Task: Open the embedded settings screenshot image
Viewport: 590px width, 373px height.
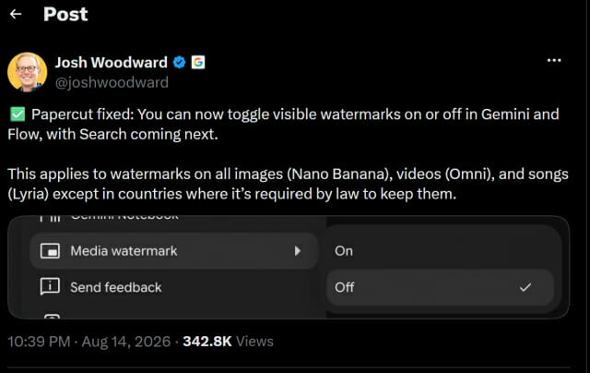Action: tap(289, 267)
